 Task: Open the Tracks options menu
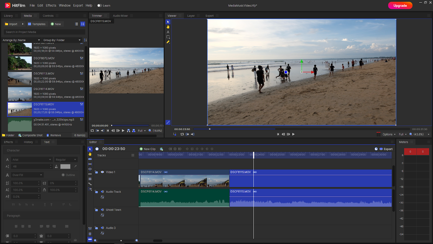tap(133, 155)
